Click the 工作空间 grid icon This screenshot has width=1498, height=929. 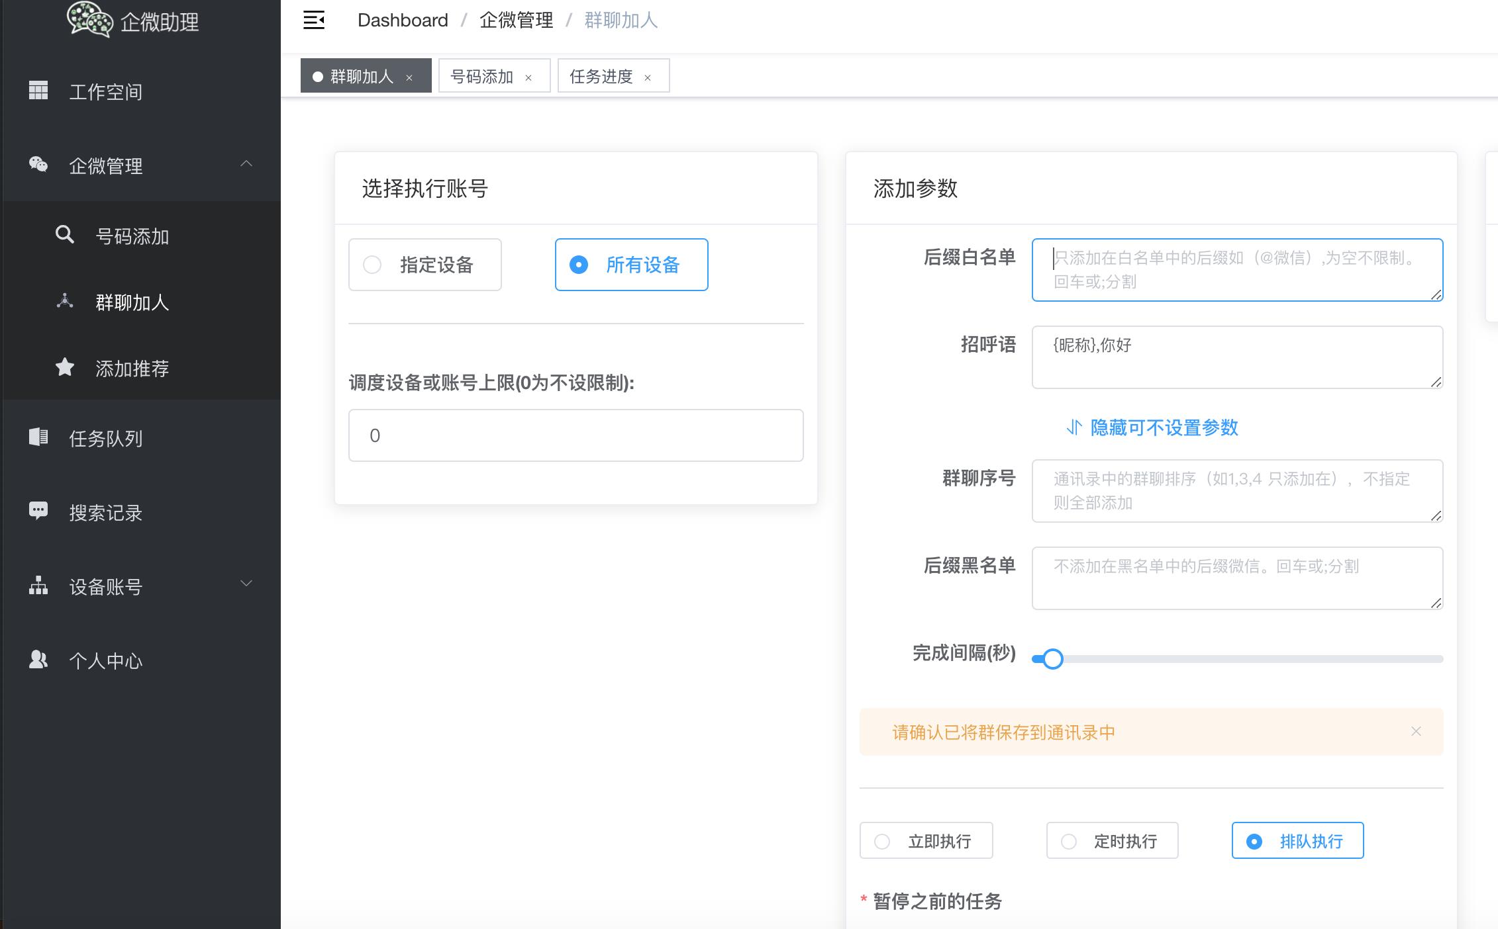coord(38,90)
